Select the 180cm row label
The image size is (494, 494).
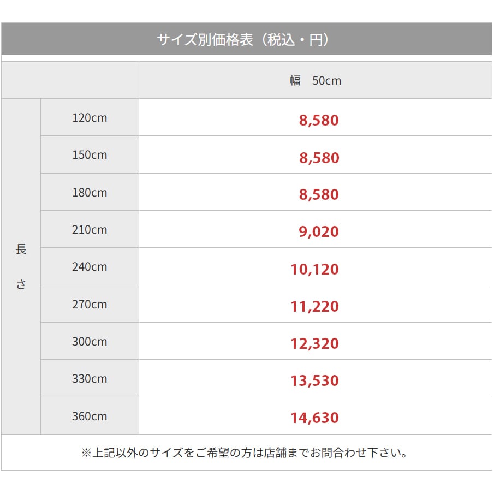pos(90,193)
